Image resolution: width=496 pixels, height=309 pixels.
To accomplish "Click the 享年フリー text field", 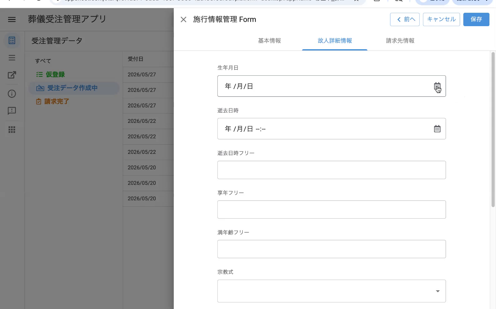I will (x=331, y=209).
